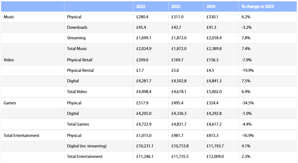Click the Games category label

click(x=10, y=103)
